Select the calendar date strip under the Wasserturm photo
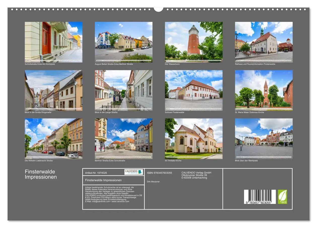The image size is (317, 228). [194, 60]
